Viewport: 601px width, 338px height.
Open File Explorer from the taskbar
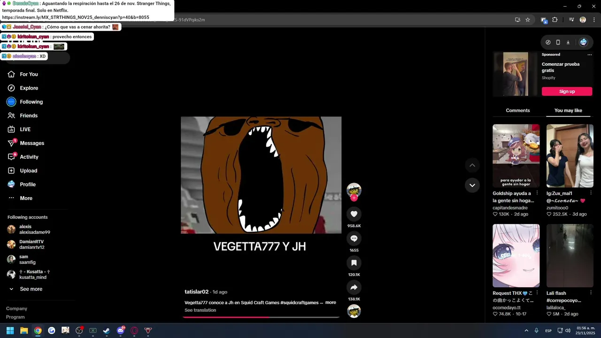24,330
